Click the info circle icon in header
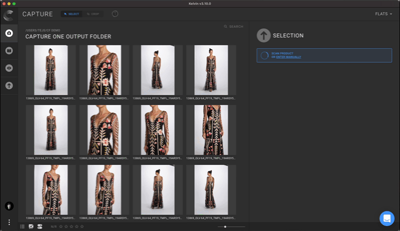 [115, 14]
